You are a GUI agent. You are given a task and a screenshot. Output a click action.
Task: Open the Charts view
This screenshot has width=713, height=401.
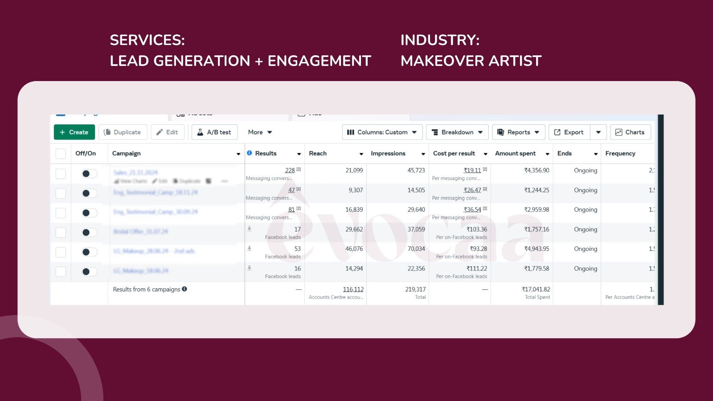(630, 132)
